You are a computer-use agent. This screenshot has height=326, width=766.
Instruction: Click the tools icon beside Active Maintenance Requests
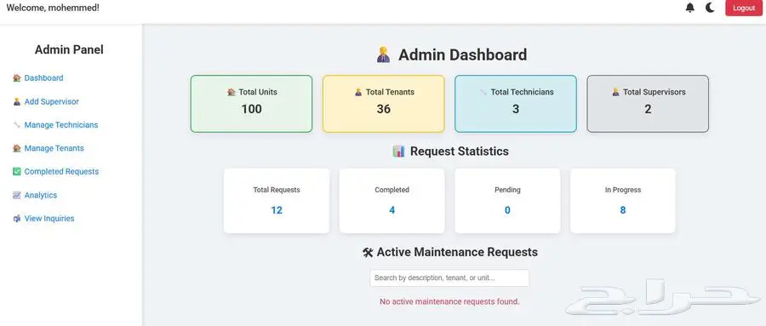[x=368, y=252]
